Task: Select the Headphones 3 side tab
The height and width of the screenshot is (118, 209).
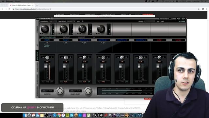Action: [x=37, y=79]
